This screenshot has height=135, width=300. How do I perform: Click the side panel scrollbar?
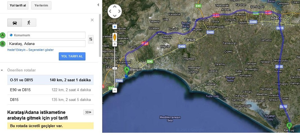click(x=100, y=35)
